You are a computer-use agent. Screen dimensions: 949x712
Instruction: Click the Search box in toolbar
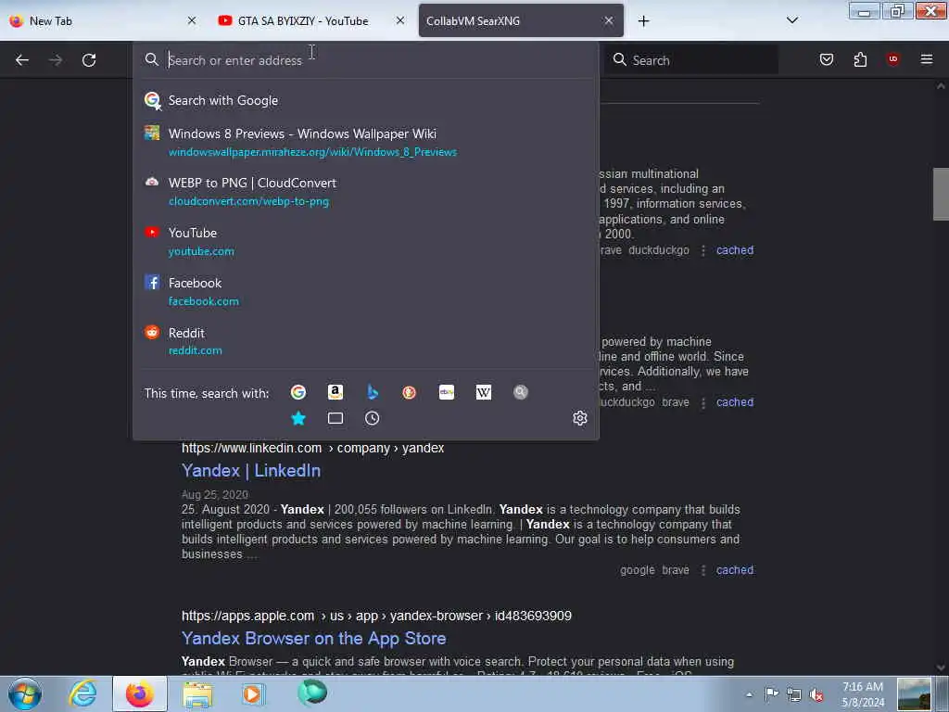[x=691, y=60]
